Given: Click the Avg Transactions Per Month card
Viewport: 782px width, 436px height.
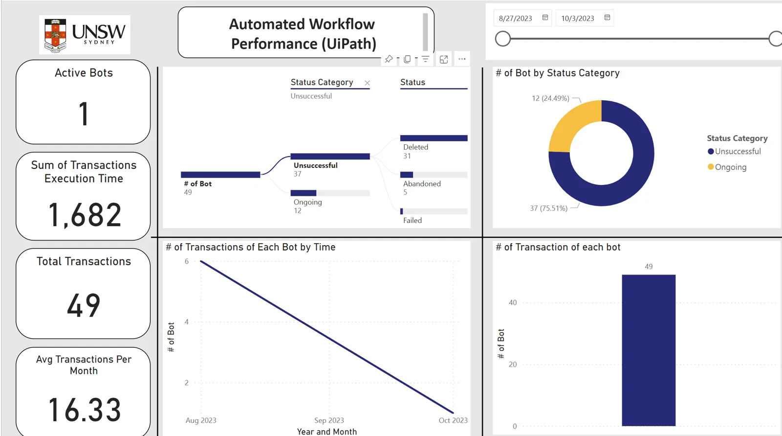Looking at the screenshot, I should tap(83, 391).
